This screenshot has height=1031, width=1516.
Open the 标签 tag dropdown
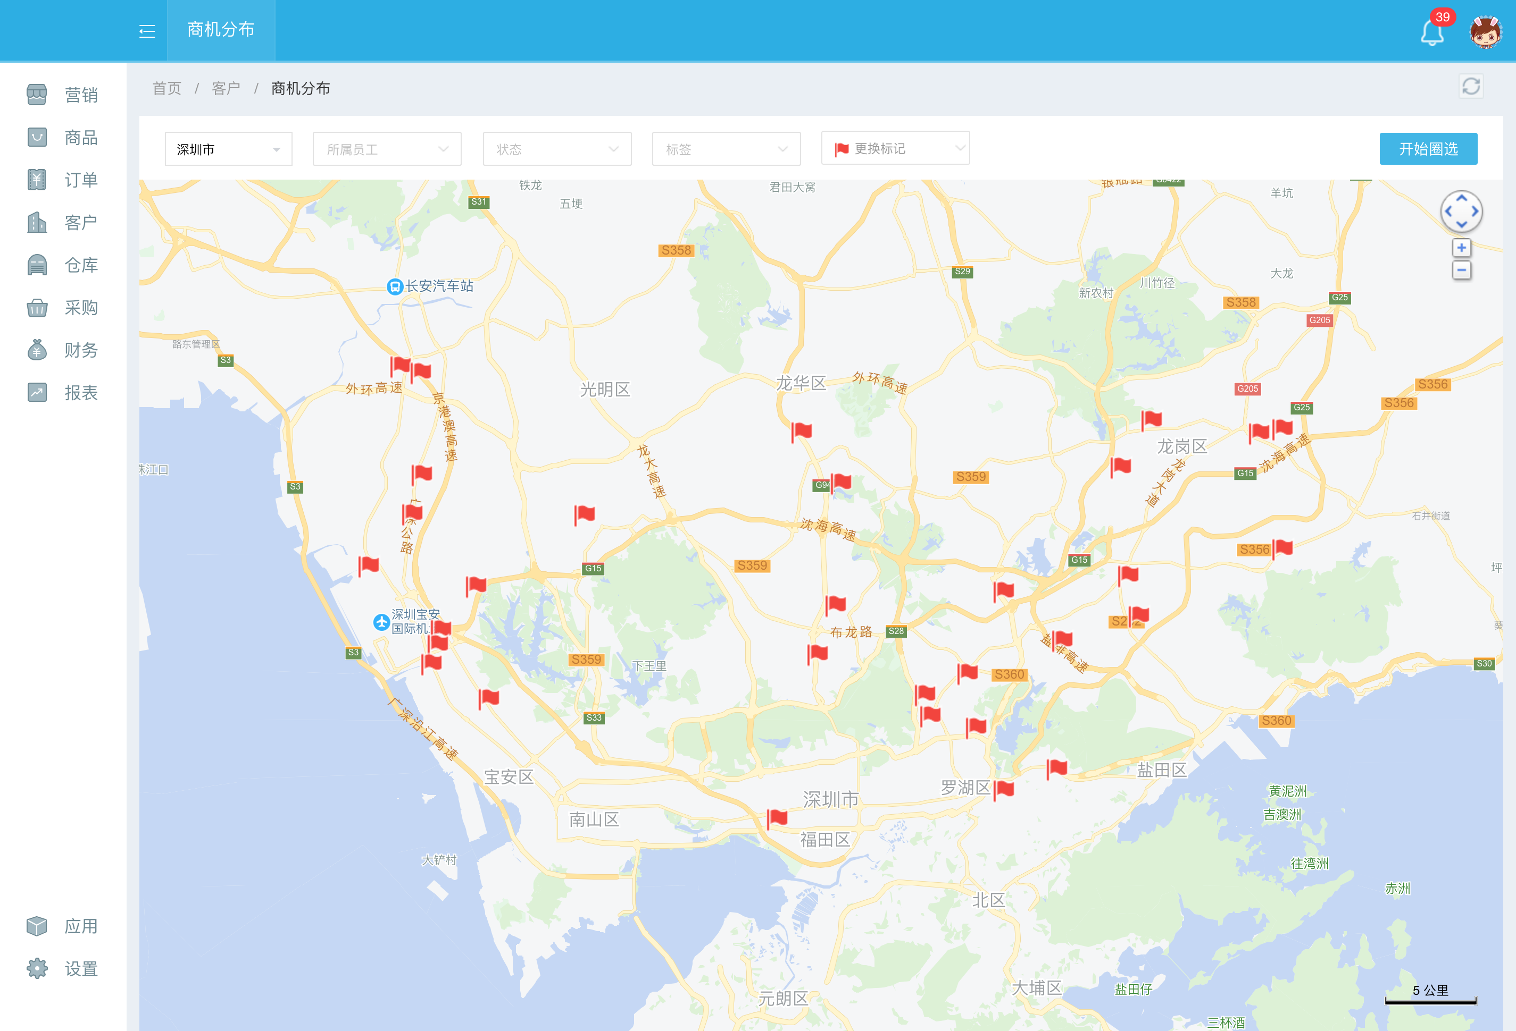pos(726,149)
